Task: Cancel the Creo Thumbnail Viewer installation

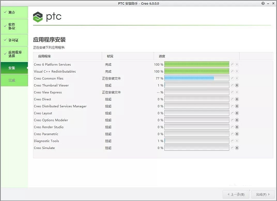Action: (x=237, y=86)
